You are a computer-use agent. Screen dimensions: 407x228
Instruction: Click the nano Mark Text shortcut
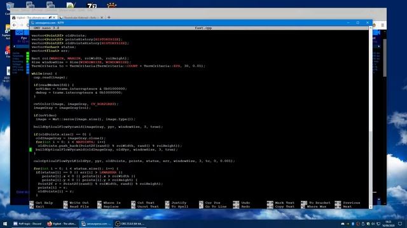[284, 203]
